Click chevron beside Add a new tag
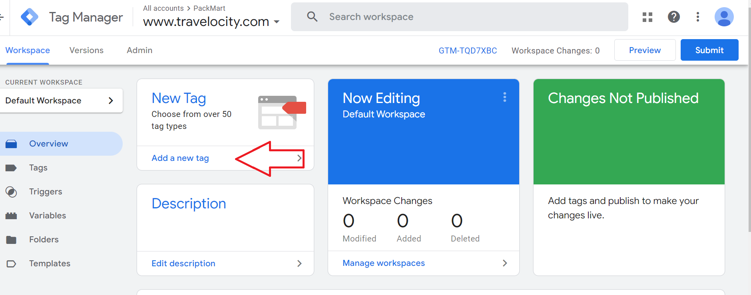751x295 pixels. tap(299, 158)
